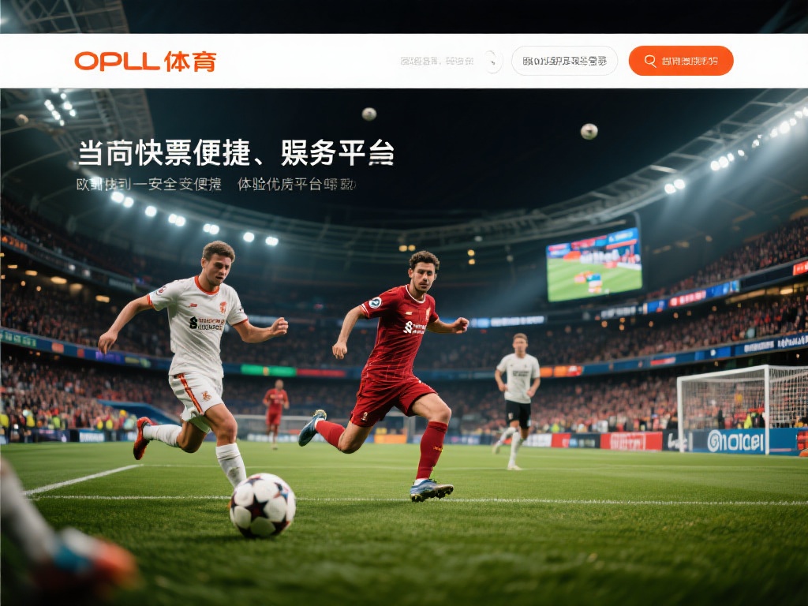Click the blue pitchside ad board near goal
This screenshot has height=606, width=808.
tap(737, 442)
